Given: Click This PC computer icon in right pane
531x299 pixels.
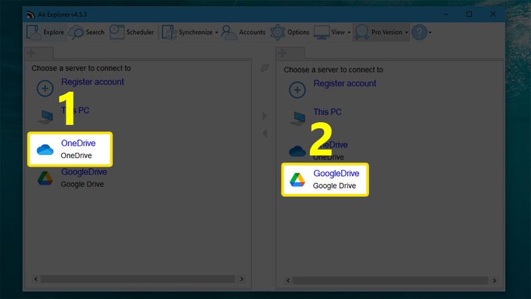Looking at the screenshot, I should pos(297,118).
